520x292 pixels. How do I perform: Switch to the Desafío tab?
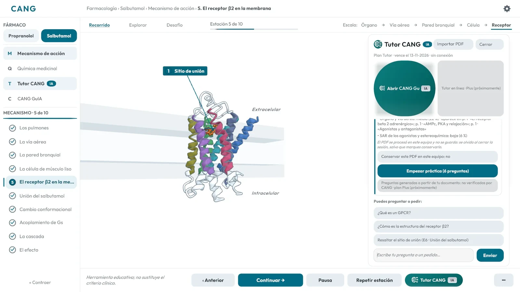pyautogui.click(x=175, y=25)
